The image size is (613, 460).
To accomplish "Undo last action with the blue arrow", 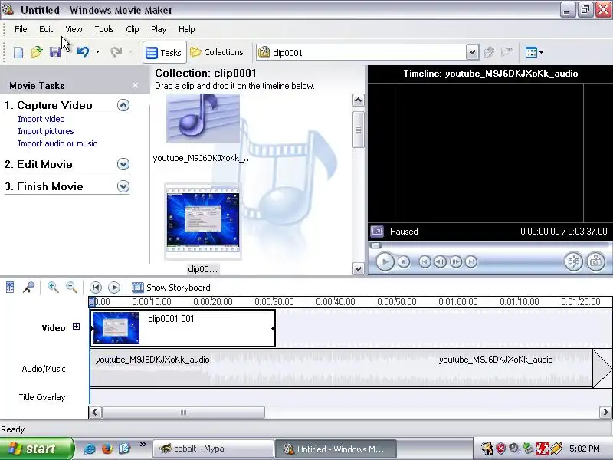I will 83,51.
